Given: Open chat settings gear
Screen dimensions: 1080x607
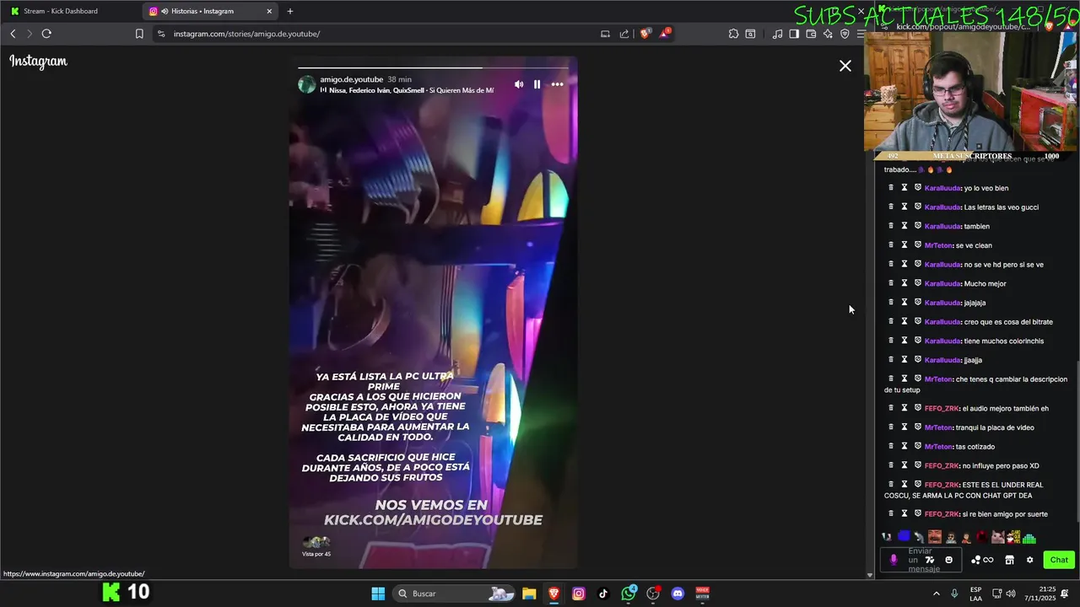Looking at the screenshot, I should tap(1029, 560).
